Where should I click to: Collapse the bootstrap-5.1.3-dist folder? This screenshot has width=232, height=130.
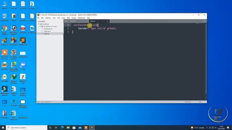tap(40, 26)
